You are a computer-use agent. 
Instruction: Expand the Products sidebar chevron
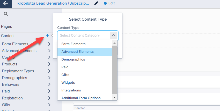(x=49, y=64)
